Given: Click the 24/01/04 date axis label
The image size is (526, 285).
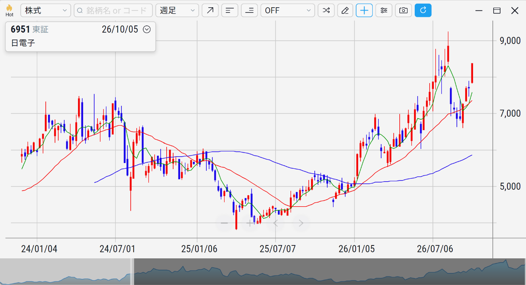Looking at the screenshot, I should point(39,249).
